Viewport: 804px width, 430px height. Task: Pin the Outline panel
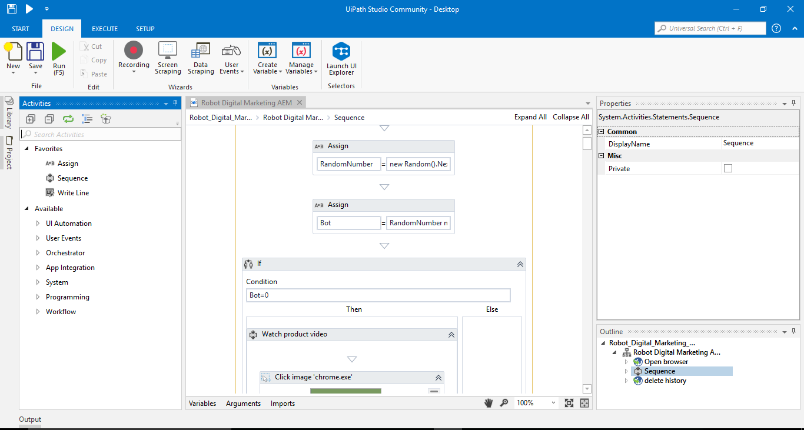(794, 331)
